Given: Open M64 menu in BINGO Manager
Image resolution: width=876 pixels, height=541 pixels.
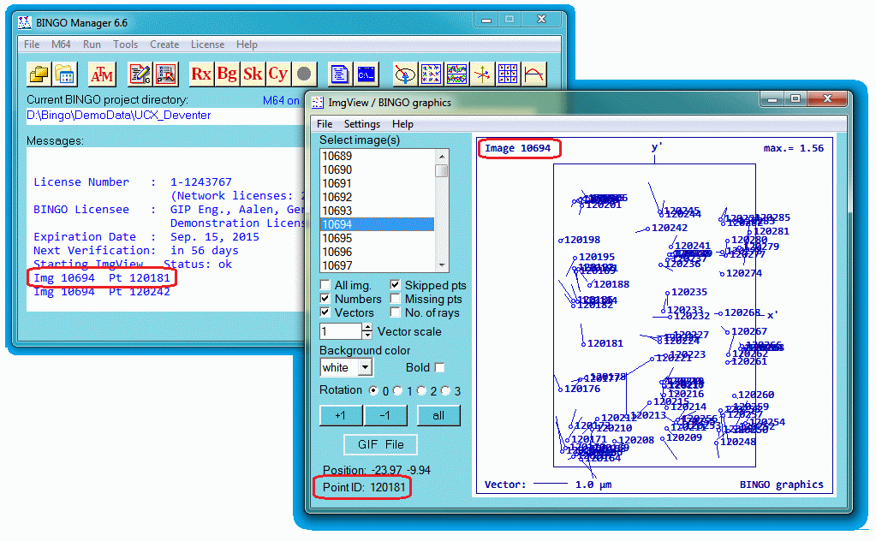Looking at the screenshot, I should tap(61, 45).
